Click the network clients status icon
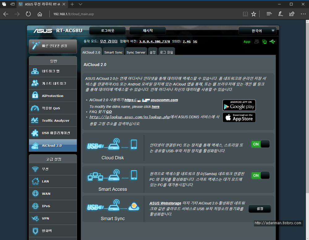Image resolution: width=309 pixels, height=240 pixels. 264,42
